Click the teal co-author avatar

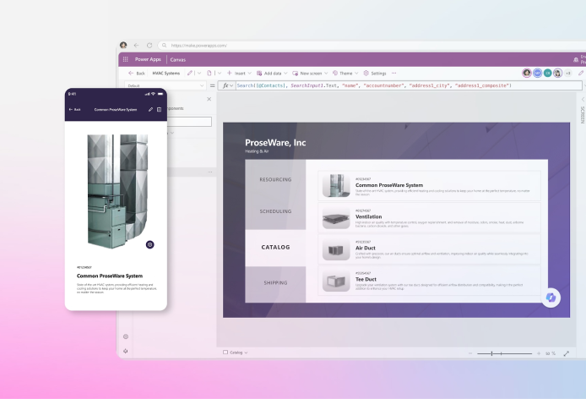click(x=547, y=73)
